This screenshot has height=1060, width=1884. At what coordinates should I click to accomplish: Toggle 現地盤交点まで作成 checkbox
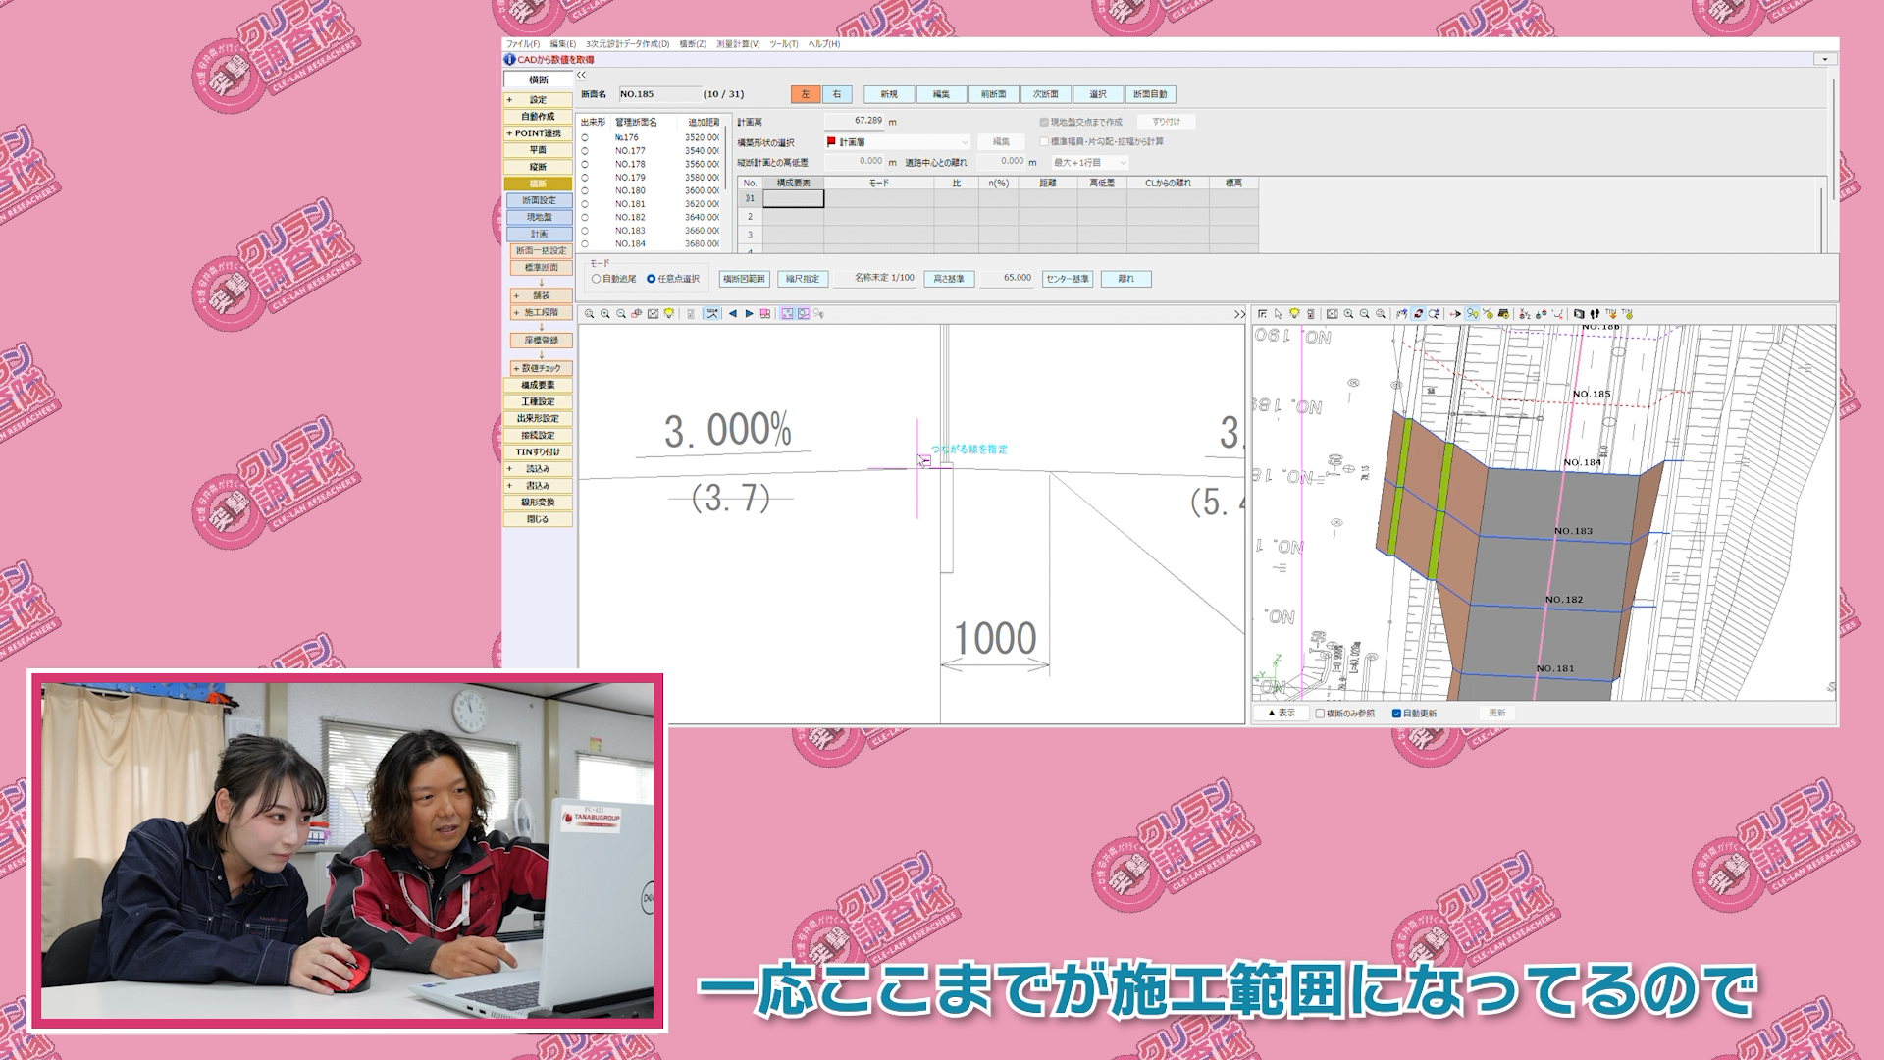tap(1044, 123)
